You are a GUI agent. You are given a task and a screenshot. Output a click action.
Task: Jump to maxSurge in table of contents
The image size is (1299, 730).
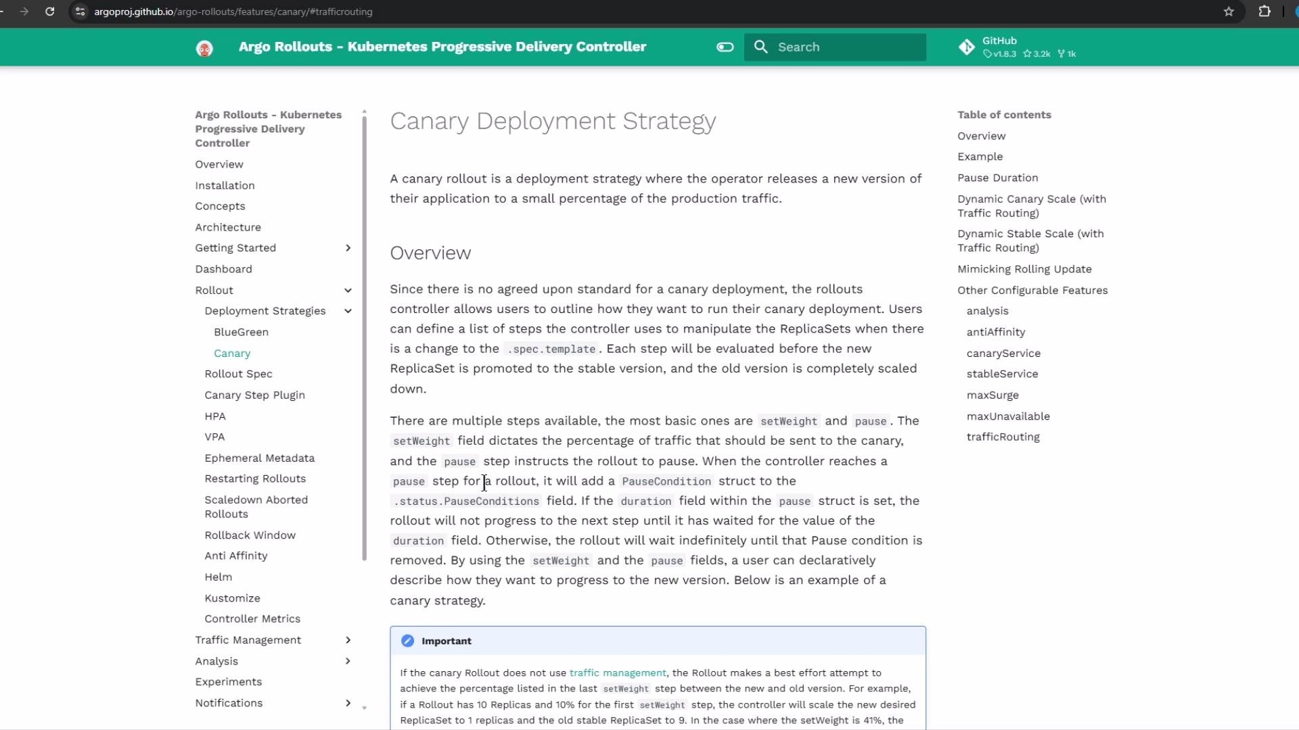click(x=993, y=395)
